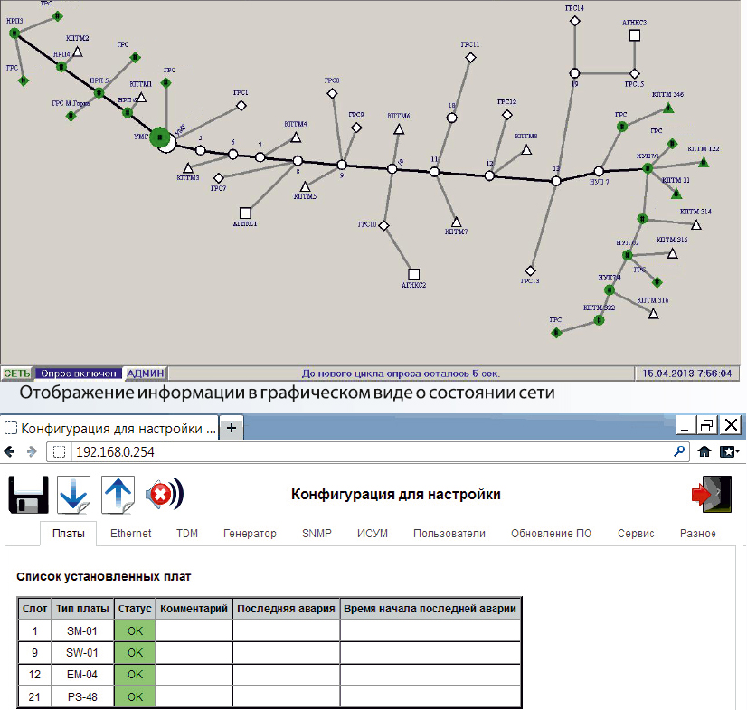
Task: Click the Комментарий cell for slot 9
Action: pyautogui.click(x=194, y=653)
